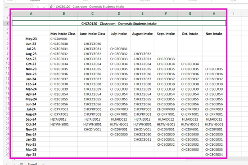Select the 'Nov-24' date cell
This screenshot has height=165, width=248.
tap(31, 130)
